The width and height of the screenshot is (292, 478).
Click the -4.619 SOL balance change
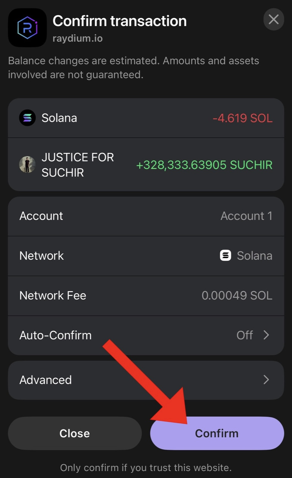point(242,118)
